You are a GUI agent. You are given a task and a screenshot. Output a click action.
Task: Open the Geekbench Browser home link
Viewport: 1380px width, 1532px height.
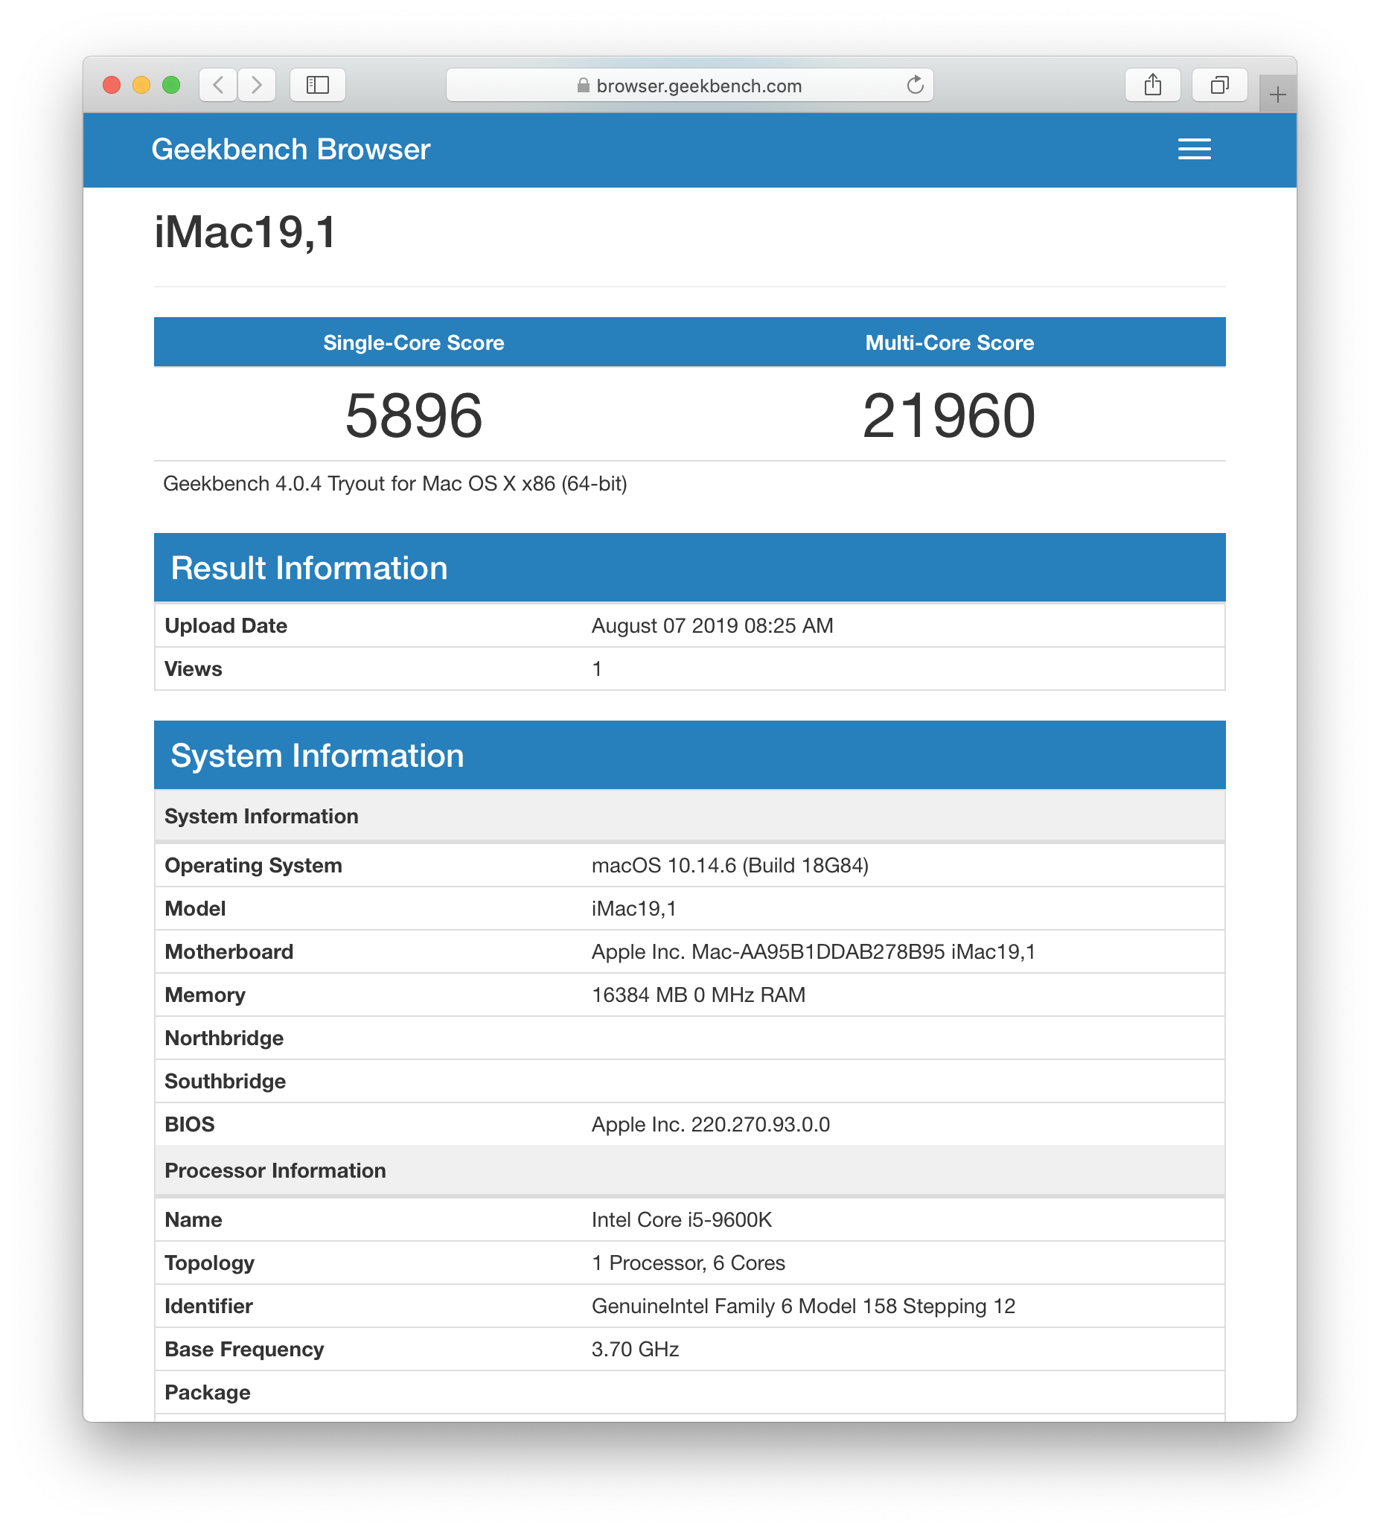[x=291, y=150]
